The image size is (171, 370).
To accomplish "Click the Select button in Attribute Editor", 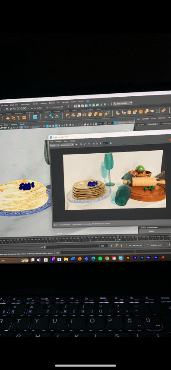I will pyautogui.click(x=152, y=231).
